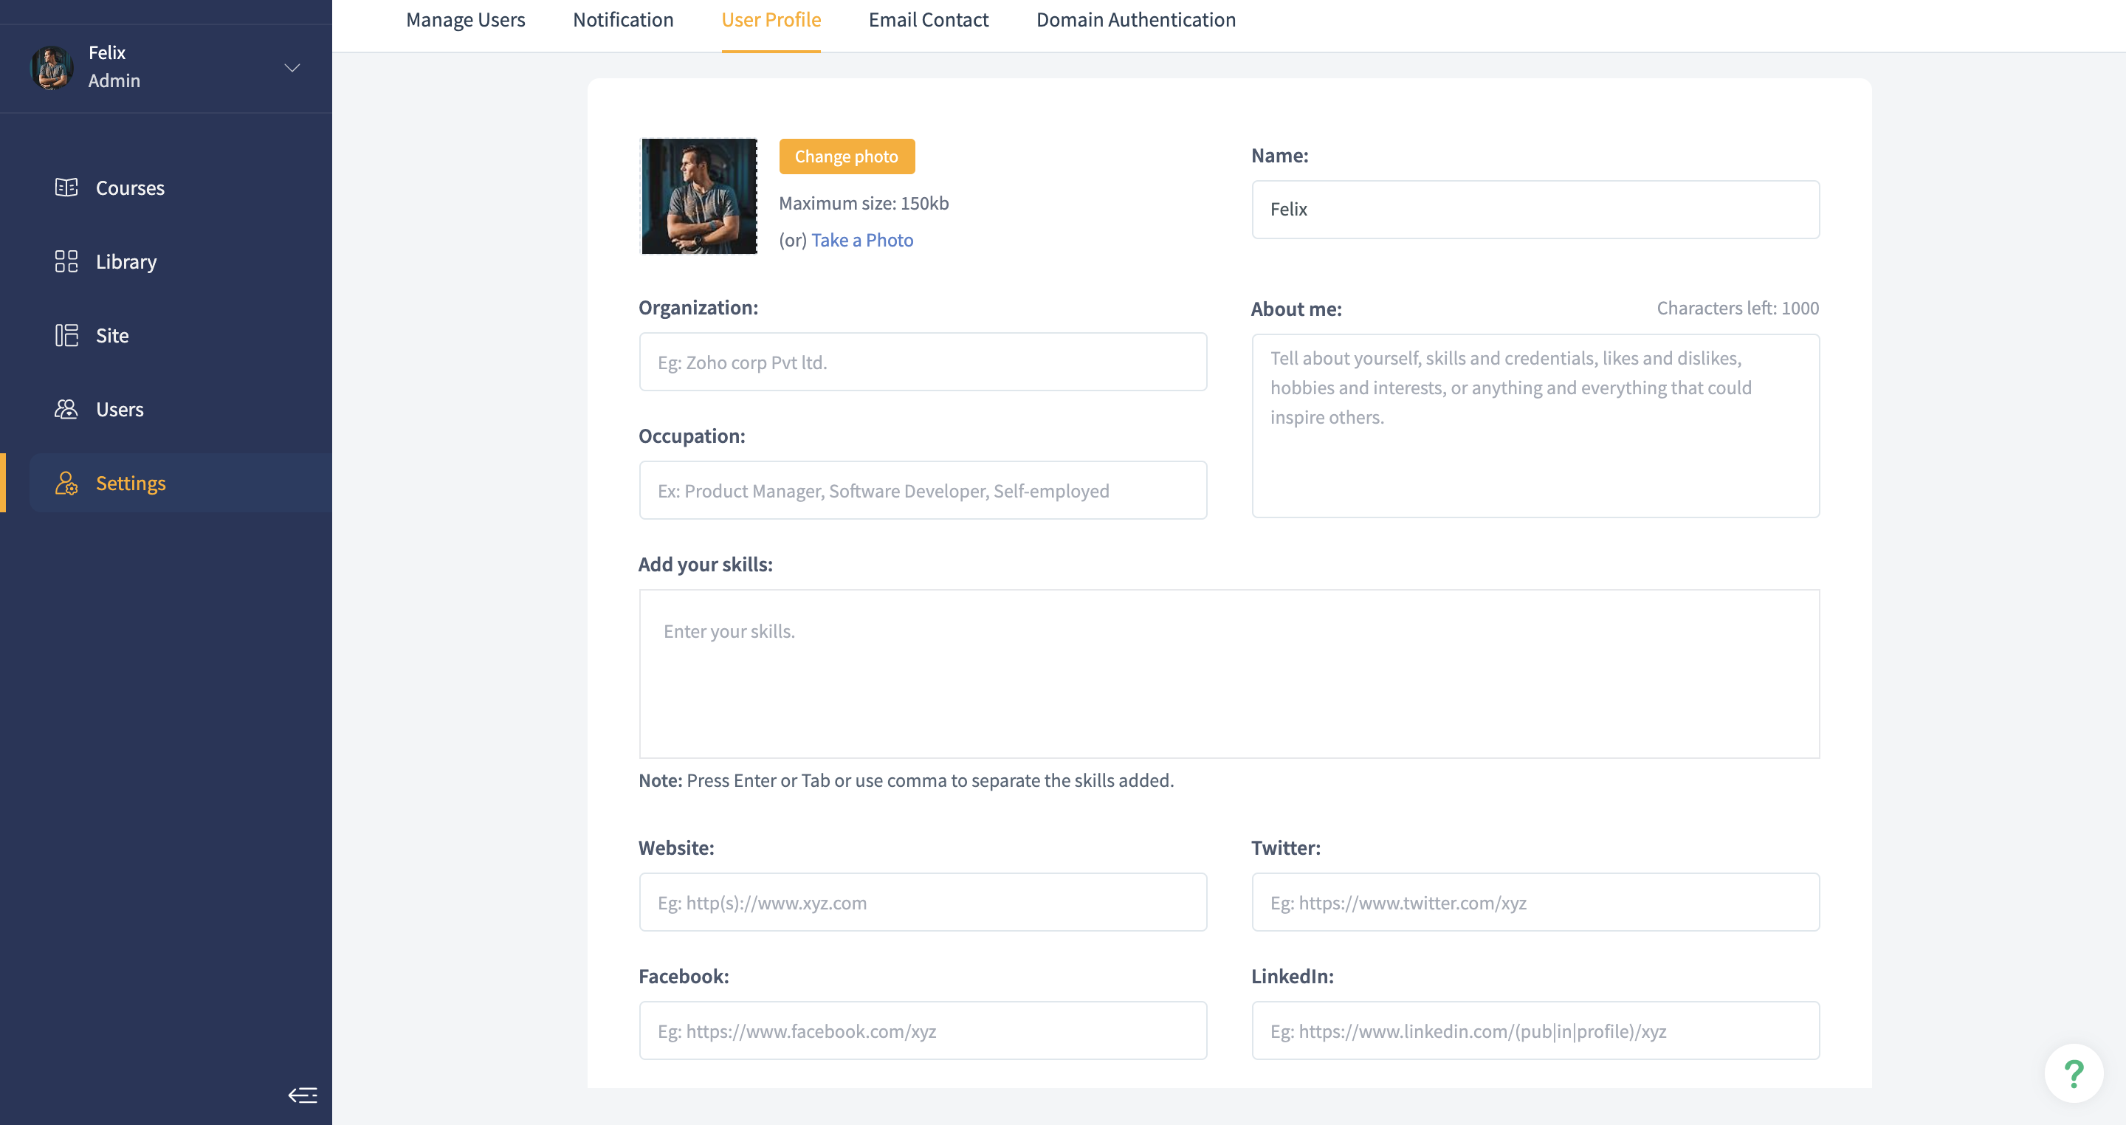2126x1125 pixels.
Task: Click into the Organization input field
Action: click(x=923, y=362)
